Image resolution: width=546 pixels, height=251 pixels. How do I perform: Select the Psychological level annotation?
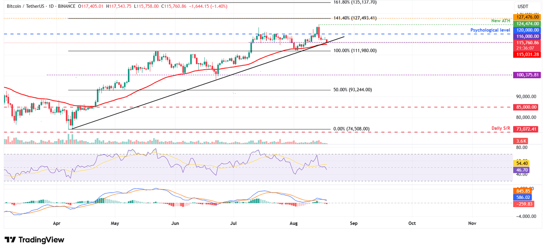click(x=491, y=30)
